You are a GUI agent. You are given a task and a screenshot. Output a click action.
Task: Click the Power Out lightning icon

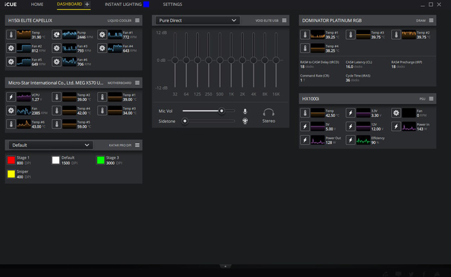click(305, 140)
